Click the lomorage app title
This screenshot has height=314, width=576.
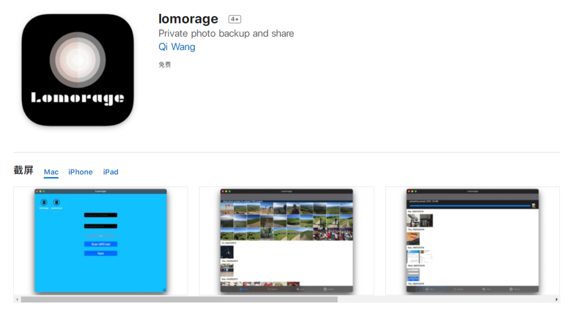point(188,19)
